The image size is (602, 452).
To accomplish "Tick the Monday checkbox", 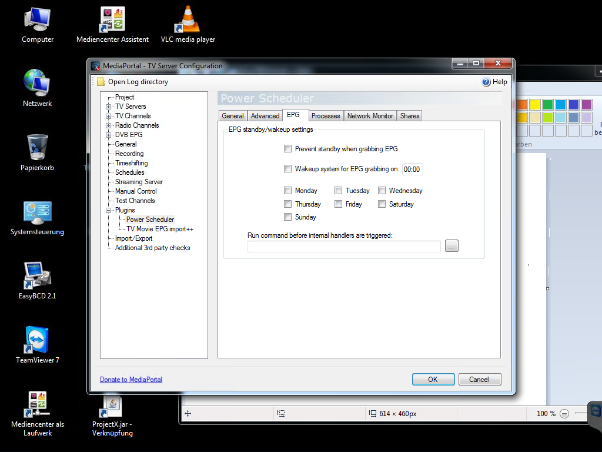I will point(287,191).
